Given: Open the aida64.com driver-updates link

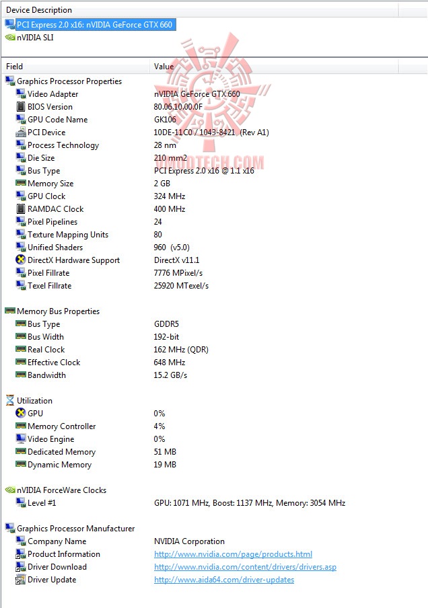Looking at the screenshot, I should [224, 580].
